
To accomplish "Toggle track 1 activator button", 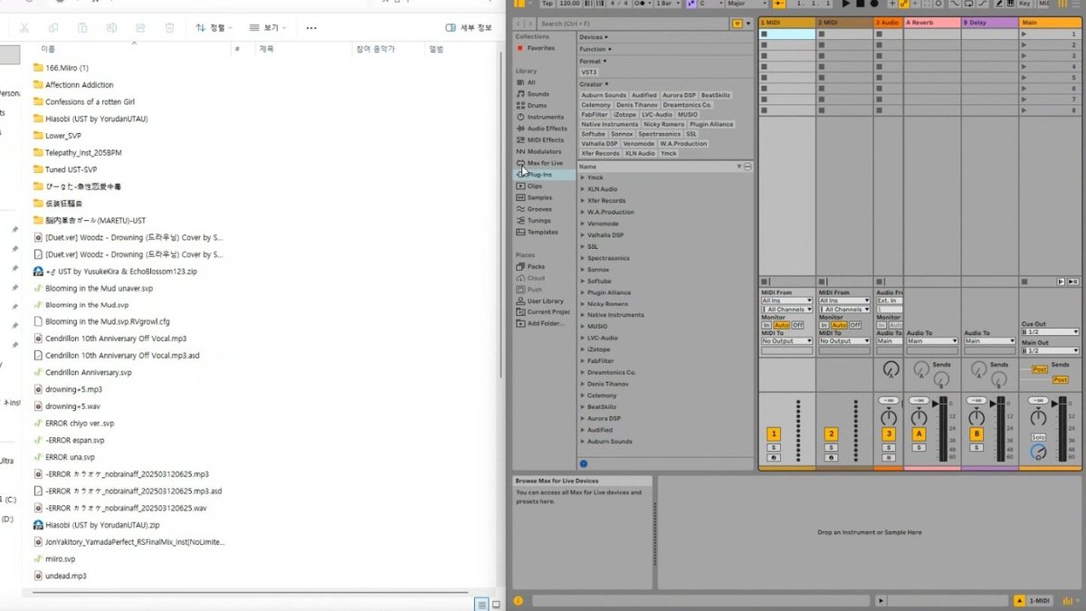I will coord(774,434).
